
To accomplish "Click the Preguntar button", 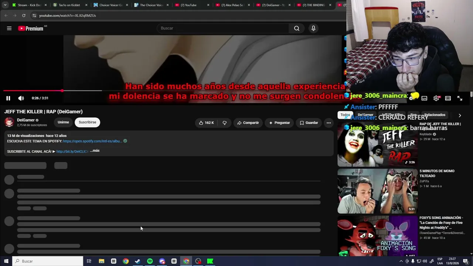I will point(279,123).
